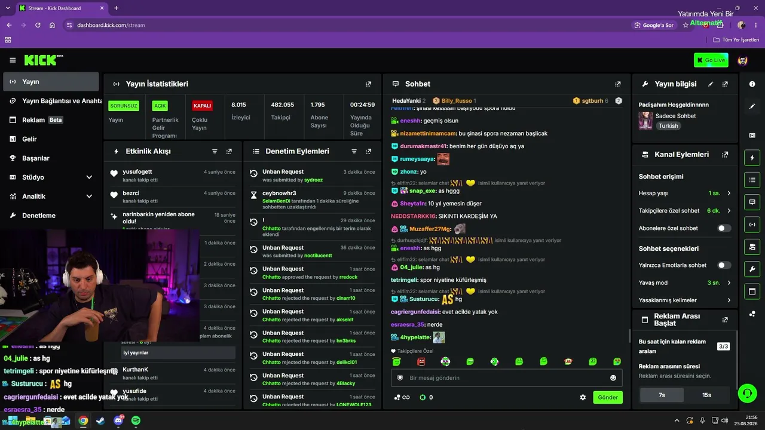
Task: Open the profile avatar next to Go Live
Action: 743,60
